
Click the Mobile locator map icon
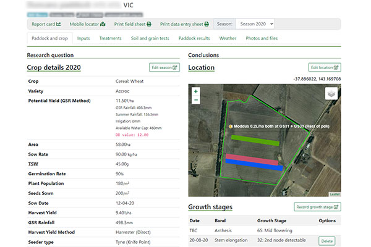(103, 24)
